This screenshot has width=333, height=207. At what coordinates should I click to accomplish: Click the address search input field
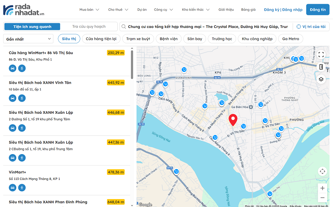(x=207, y=27)
